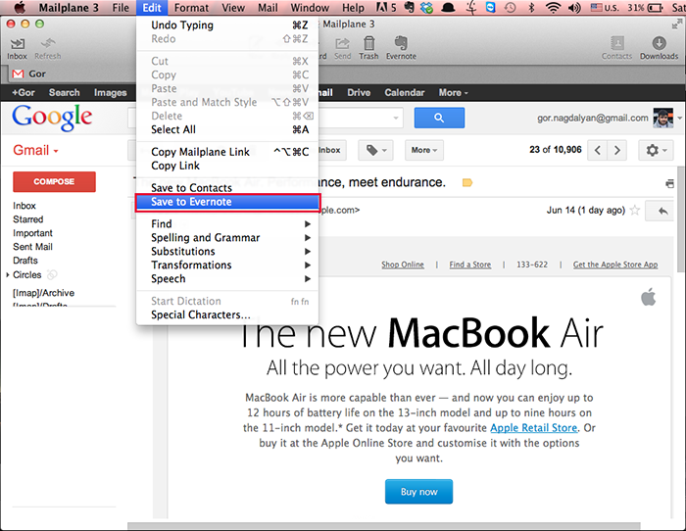The height and width of the screenshot is (531, 686).
Task: Click the COMPOSE button
Action: pyautogui.click(x=54, y=181)
